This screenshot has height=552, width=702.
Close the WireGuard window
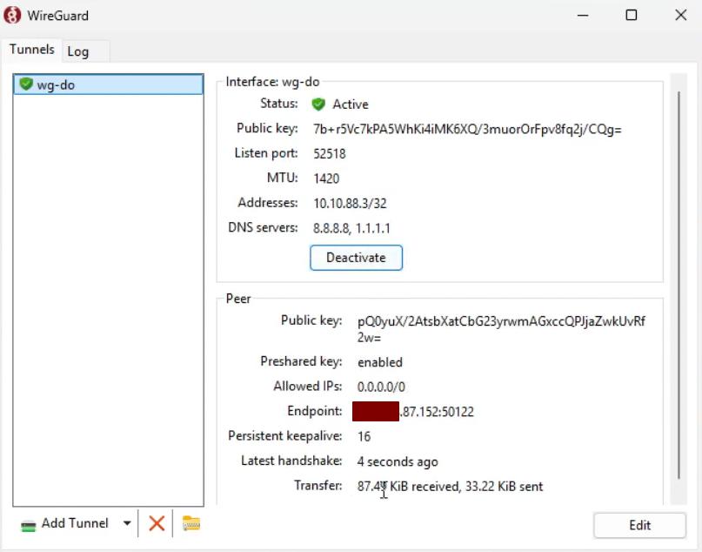(680, 15)
